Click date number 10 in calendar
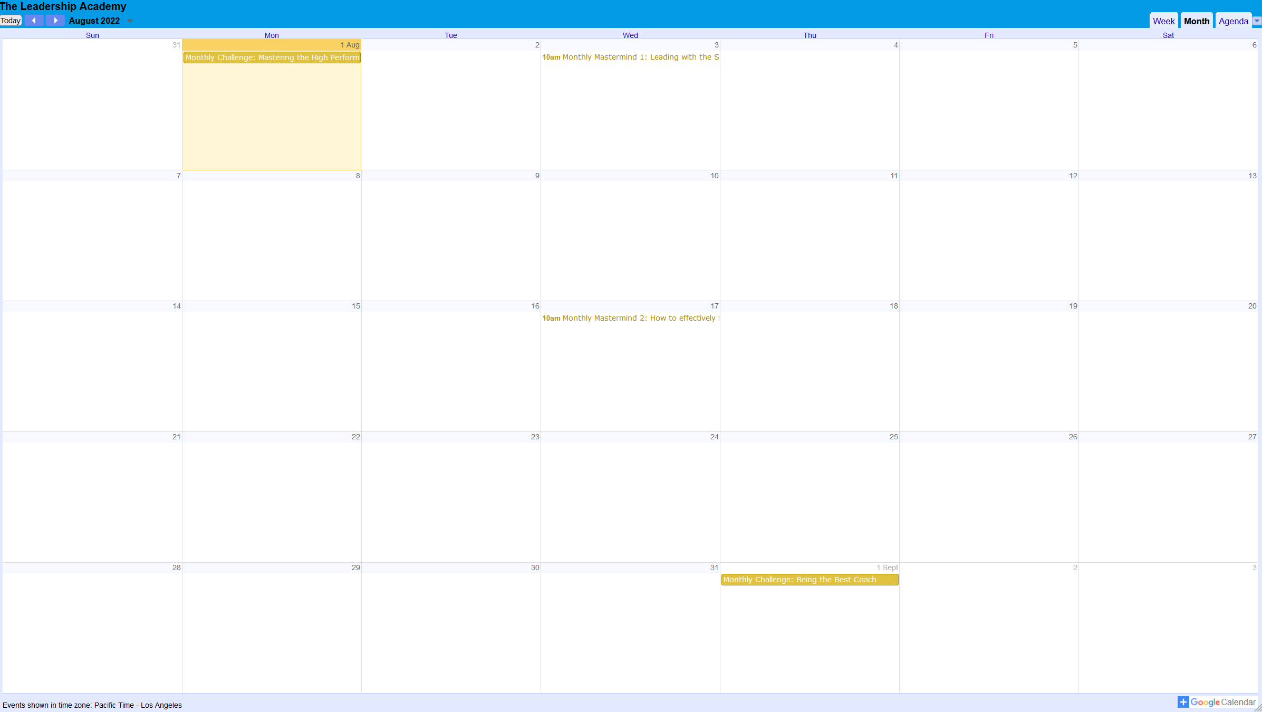 (714, 176)
